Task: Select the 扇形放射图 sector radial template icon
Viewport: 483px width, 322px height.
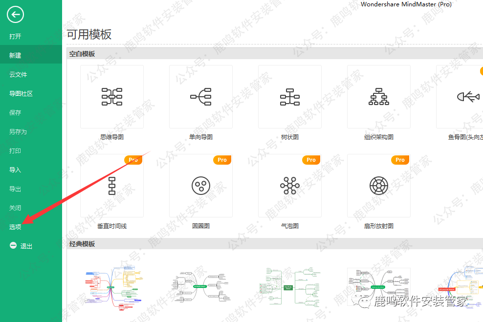Action: 378,186
